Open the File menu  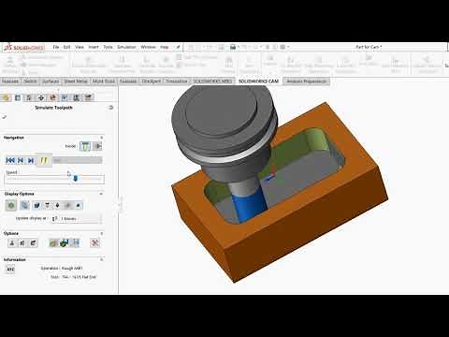(x=56, y=47)
